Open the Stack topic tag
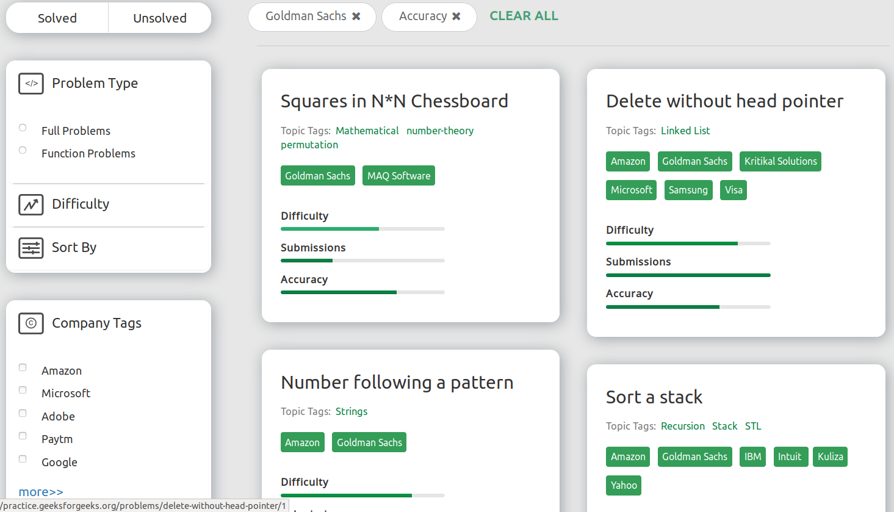894x512 pixels. (x=725, y=426)
